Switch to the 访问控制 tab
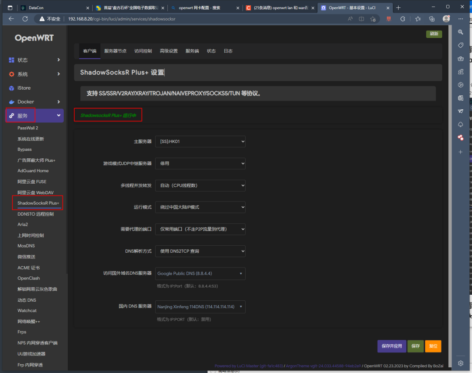This screenshot has width=472, height=373. 143,51
